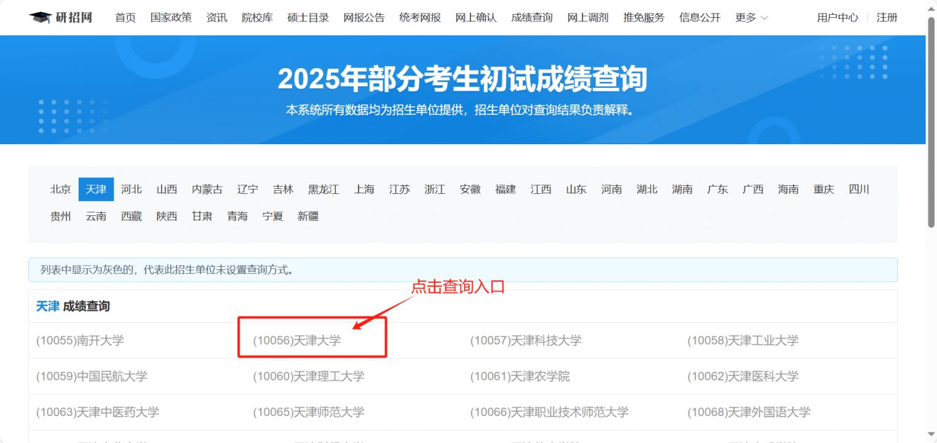Pick 青海 from the province list
The height and width of the screenshot is (443, 937).
238,217
